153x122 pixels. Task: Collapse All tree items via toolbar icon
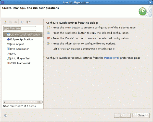[22, 22]
